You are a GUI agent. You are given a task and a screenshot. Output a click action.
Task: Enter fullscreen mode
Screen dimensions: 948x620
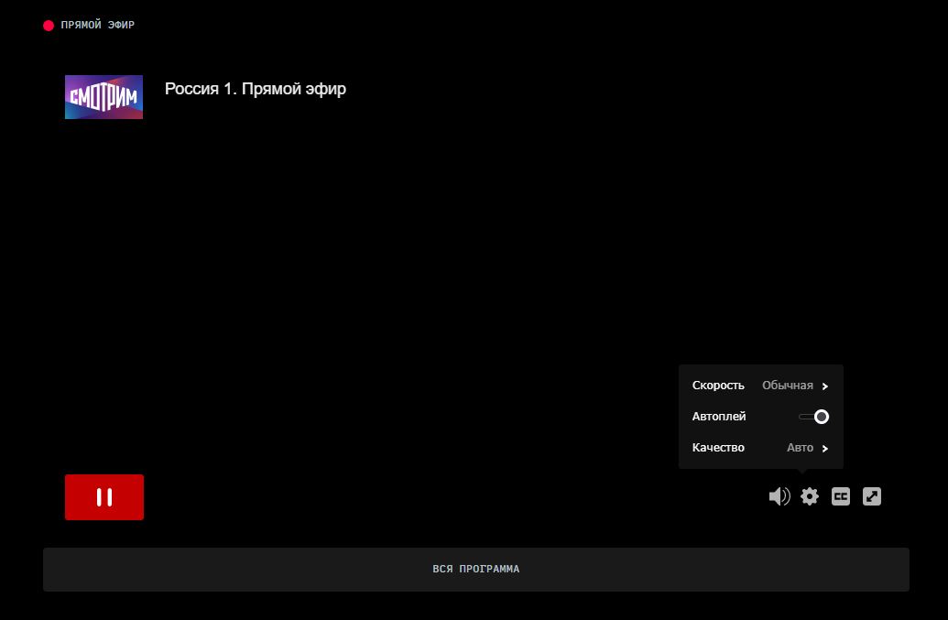[x=871, y=496]
